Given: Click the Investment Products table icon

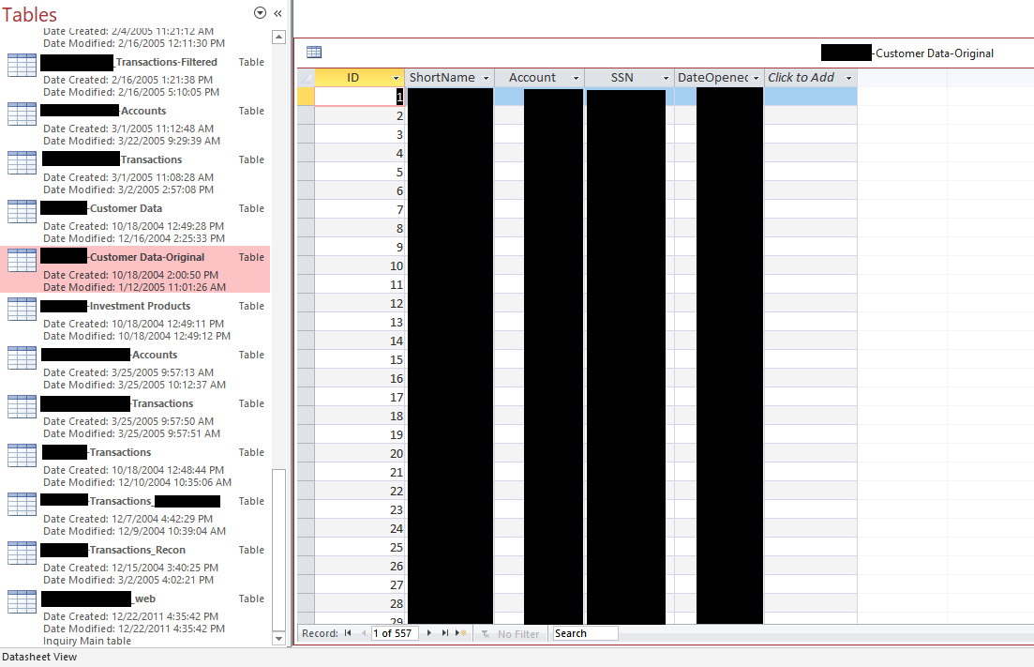Looking at the screenshot, I should 22,310.
